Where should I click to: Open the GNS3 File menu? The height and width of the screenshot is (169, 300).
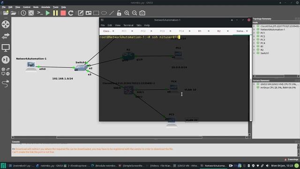[4, 7]
